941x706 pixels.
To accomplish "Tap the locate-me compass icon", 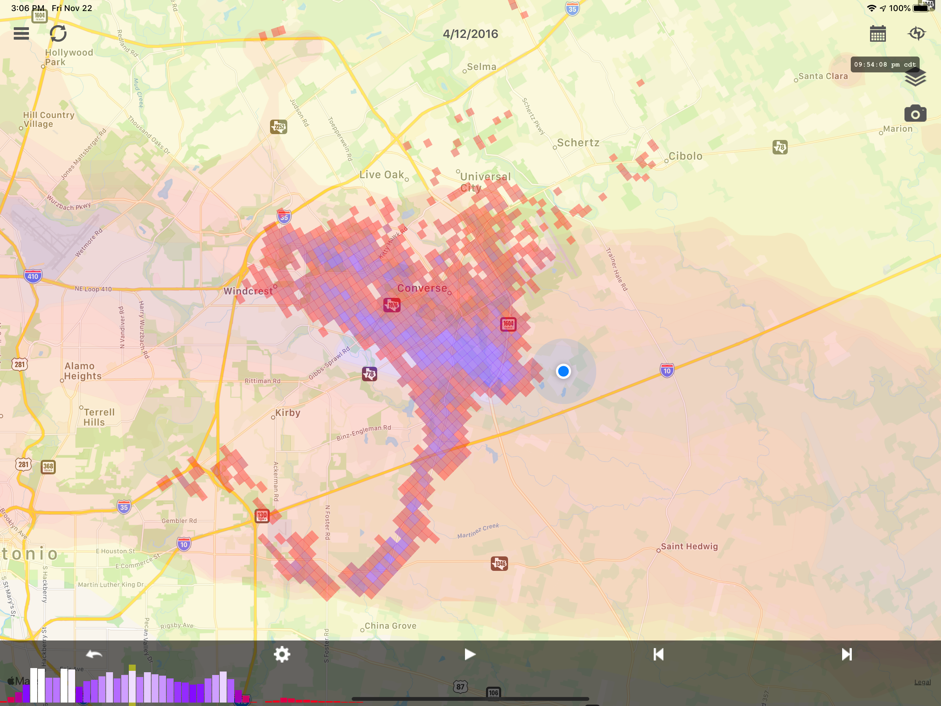I will coord(916,33).
